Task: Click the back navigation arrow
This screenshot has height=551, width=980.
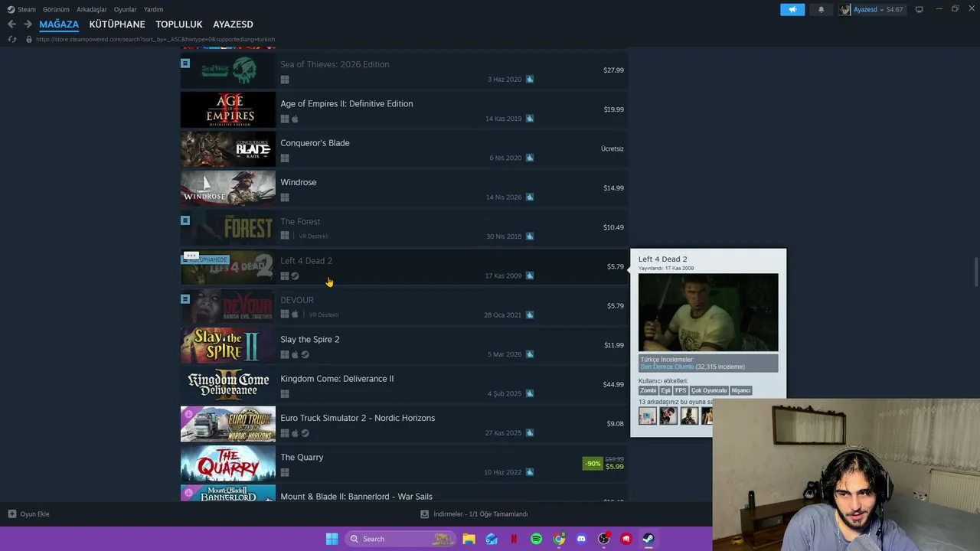Action: pyautogui.click(x=11, y=24)
